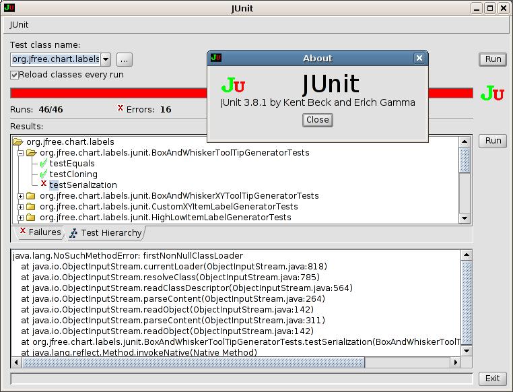Image resolution: width=513 pixels, height=392 pixels.
Task: Select the CustomXYItemLabelGeneratorTests row
Action: [x=169, y=207]
